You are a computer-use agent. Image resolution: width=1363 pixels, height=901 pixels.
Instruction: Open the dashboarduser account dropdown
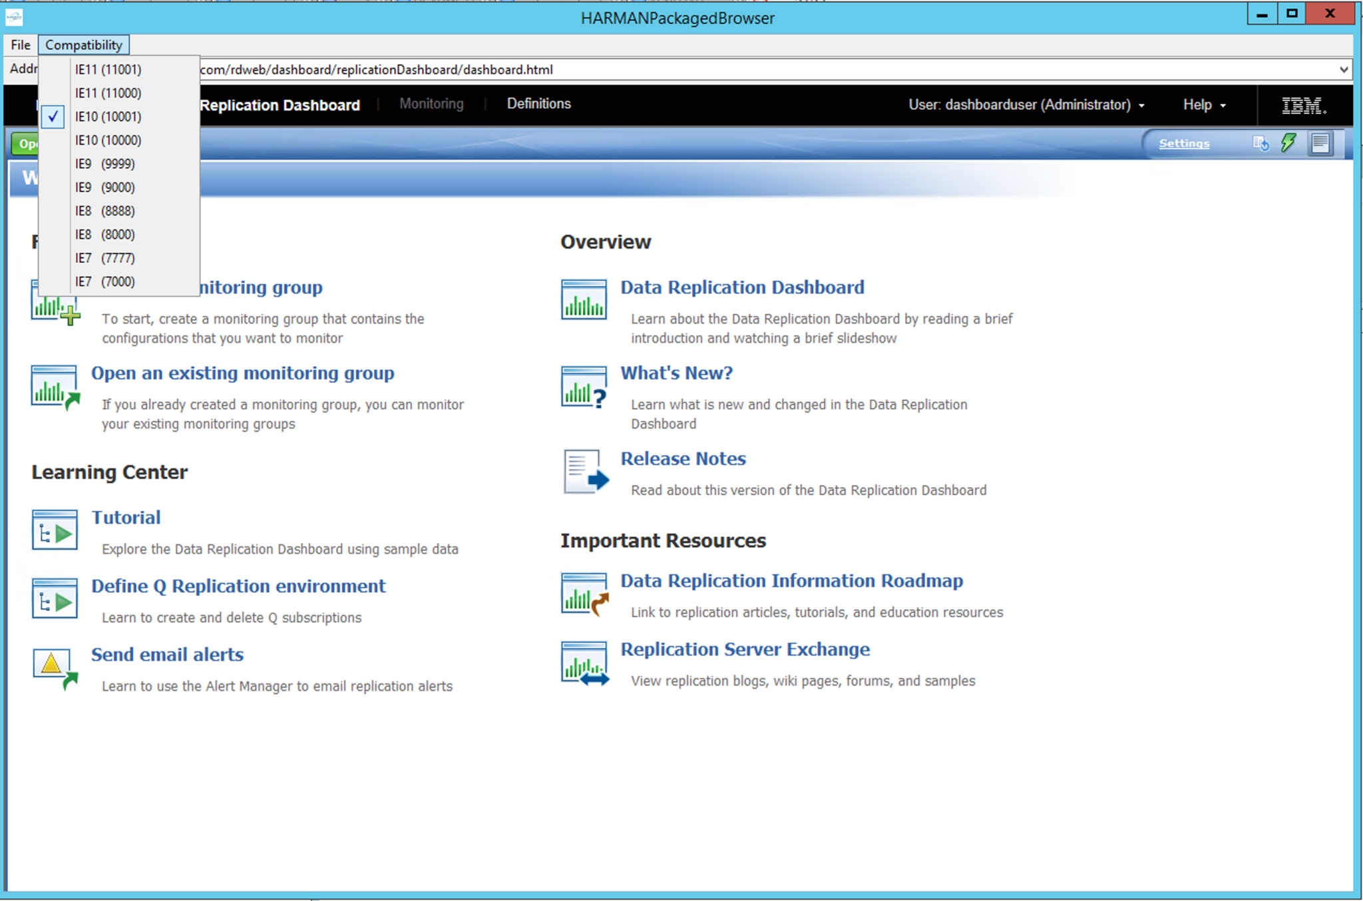click(x=1143, y=104)
